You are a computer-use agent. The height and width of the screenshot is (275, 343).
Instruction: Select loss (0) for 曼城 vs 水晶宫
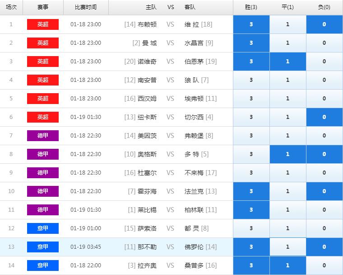coord(324,43)
